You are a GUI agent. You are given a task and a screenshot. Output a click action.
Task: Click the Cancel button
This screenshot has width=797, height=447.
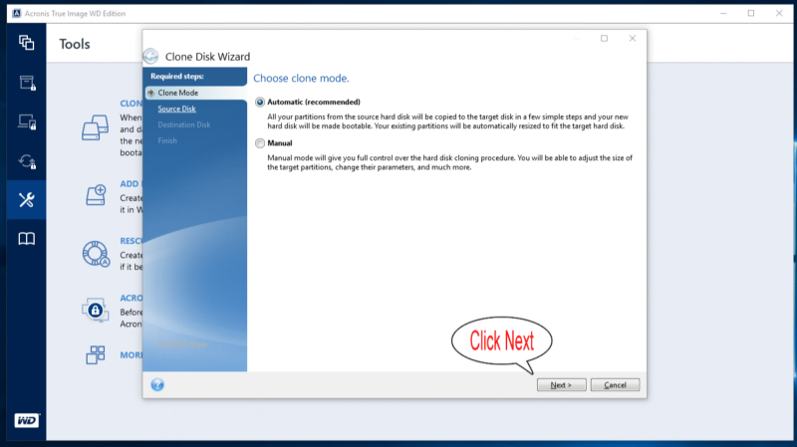coord(615,385)
